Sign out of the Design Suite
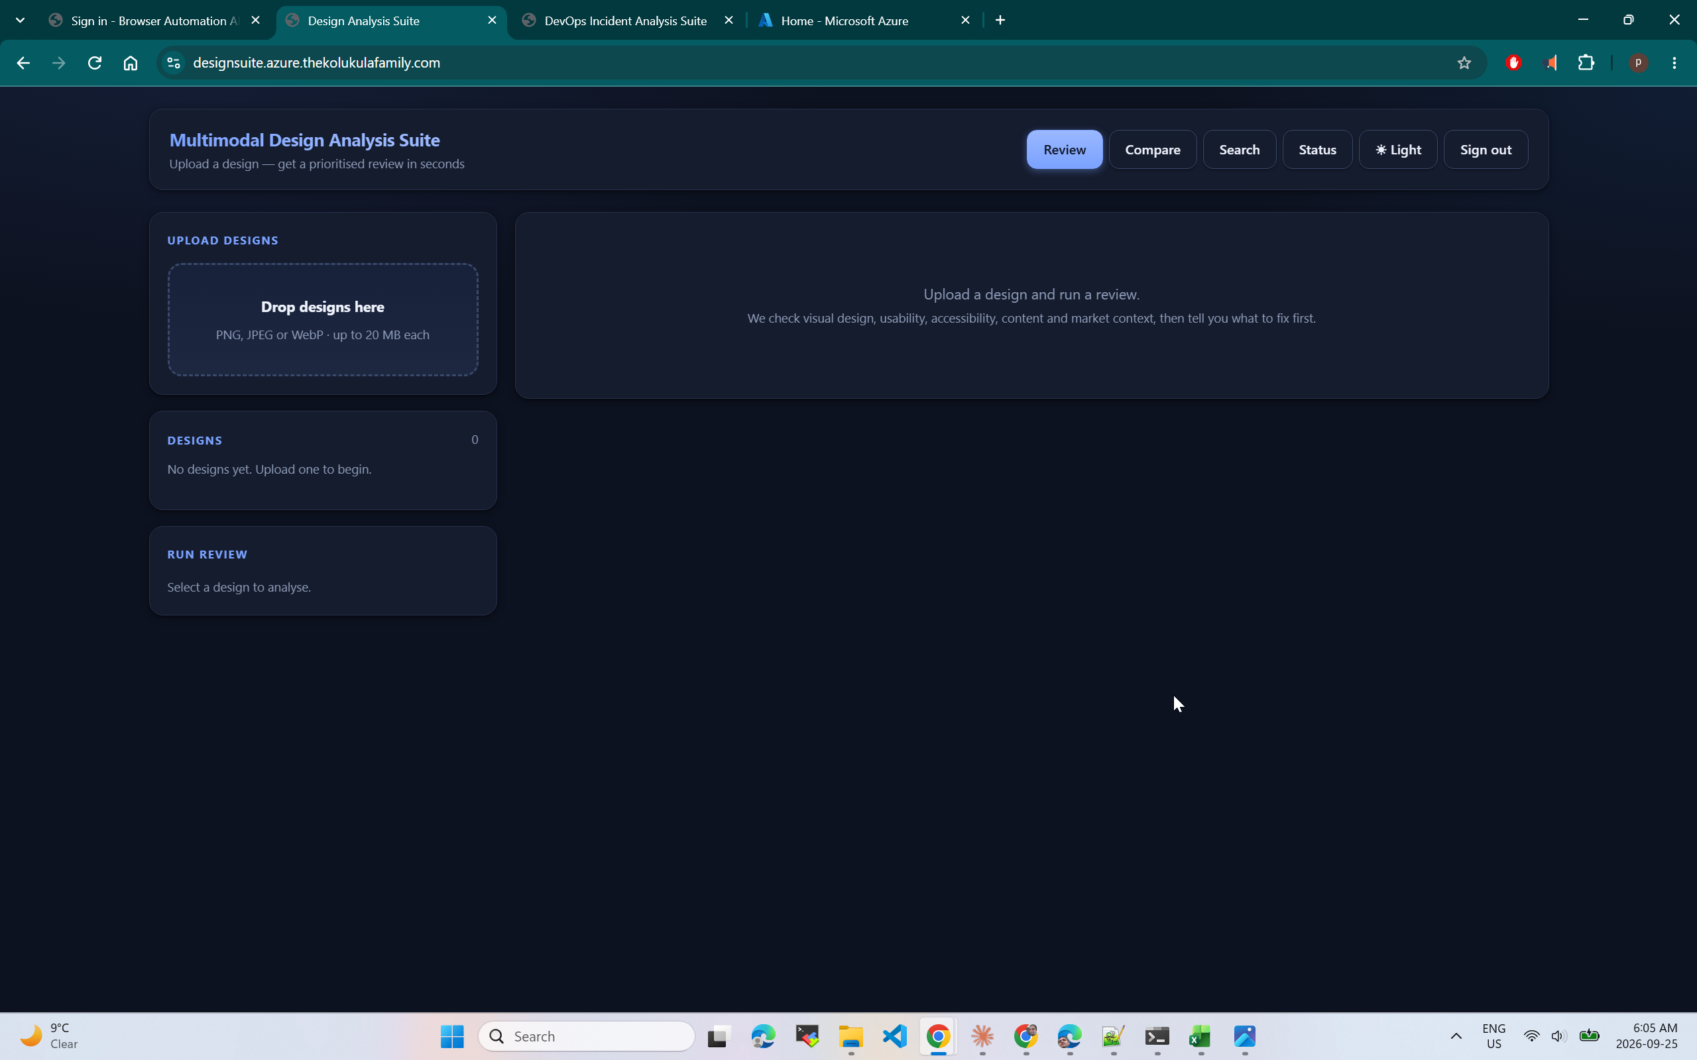The height and width of the screenshot is (1060, 1697). [1486, 149]
